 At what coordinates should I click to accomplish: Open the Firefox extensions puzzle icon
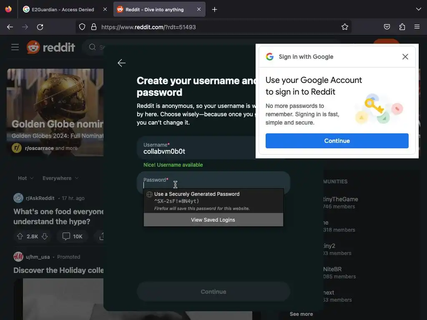(x=402, y=27)
